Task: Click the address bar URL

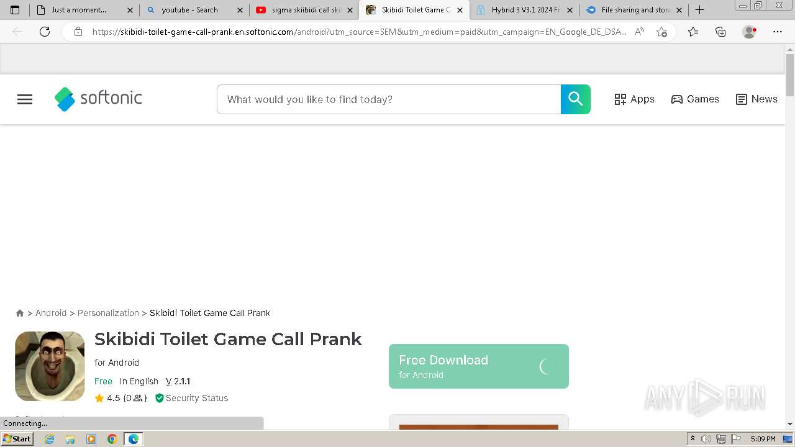Action: click(359, 32)
